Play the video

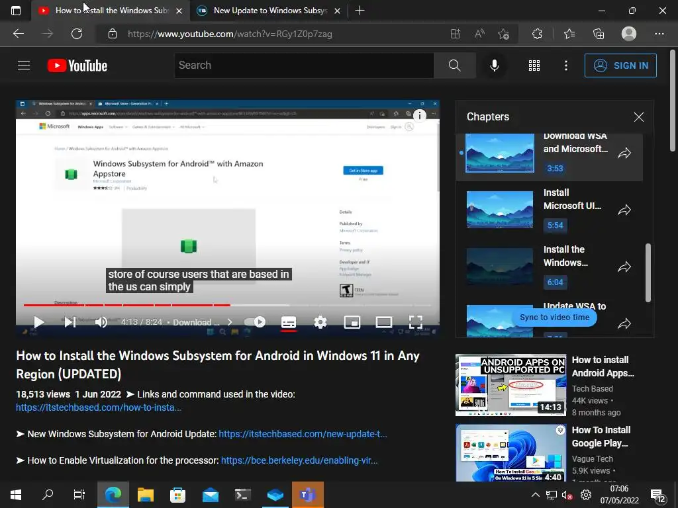pos(39,322)
